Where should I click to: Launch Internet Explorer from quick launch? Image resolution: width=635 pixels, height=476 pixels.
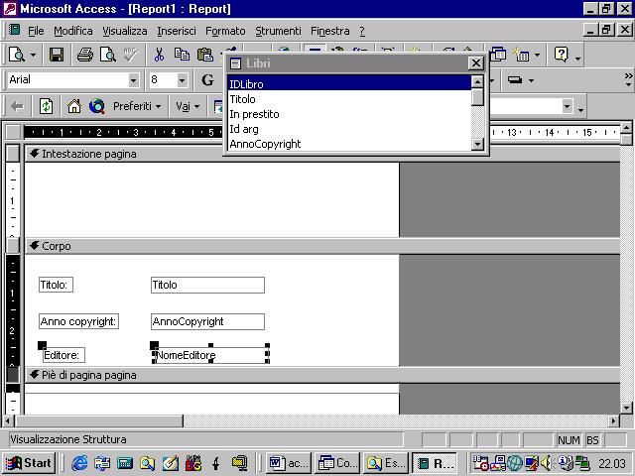(x=79, y=463)
